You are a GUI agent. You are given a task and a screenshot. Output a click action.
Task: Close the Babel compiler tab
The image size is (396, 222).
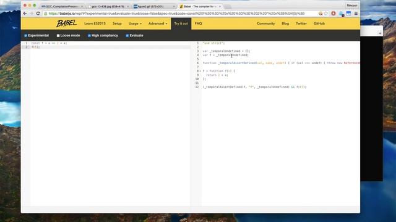click(220, 6)
